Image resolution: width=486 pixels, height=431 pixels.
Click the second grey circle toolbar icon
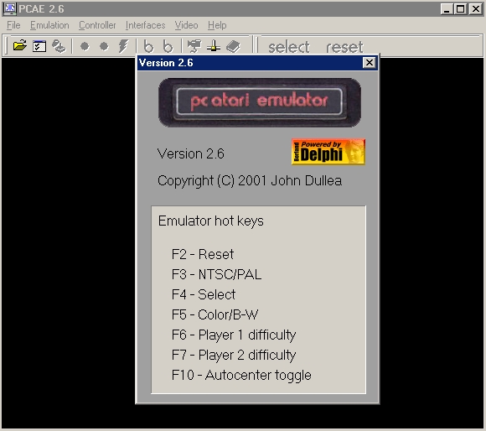point(104,46)
